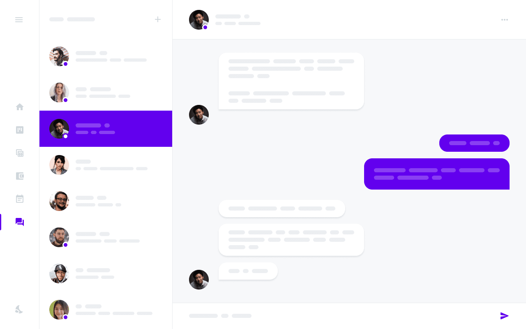The image size is (526, 329).
Task: Open the chat section icon in the sidebar
Action: click(x=19, y=222)
